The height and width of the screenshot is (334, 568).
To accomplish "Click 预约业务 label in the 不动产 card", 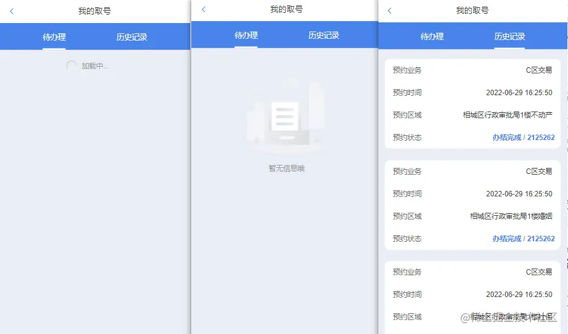I will (x=407, y=70).
